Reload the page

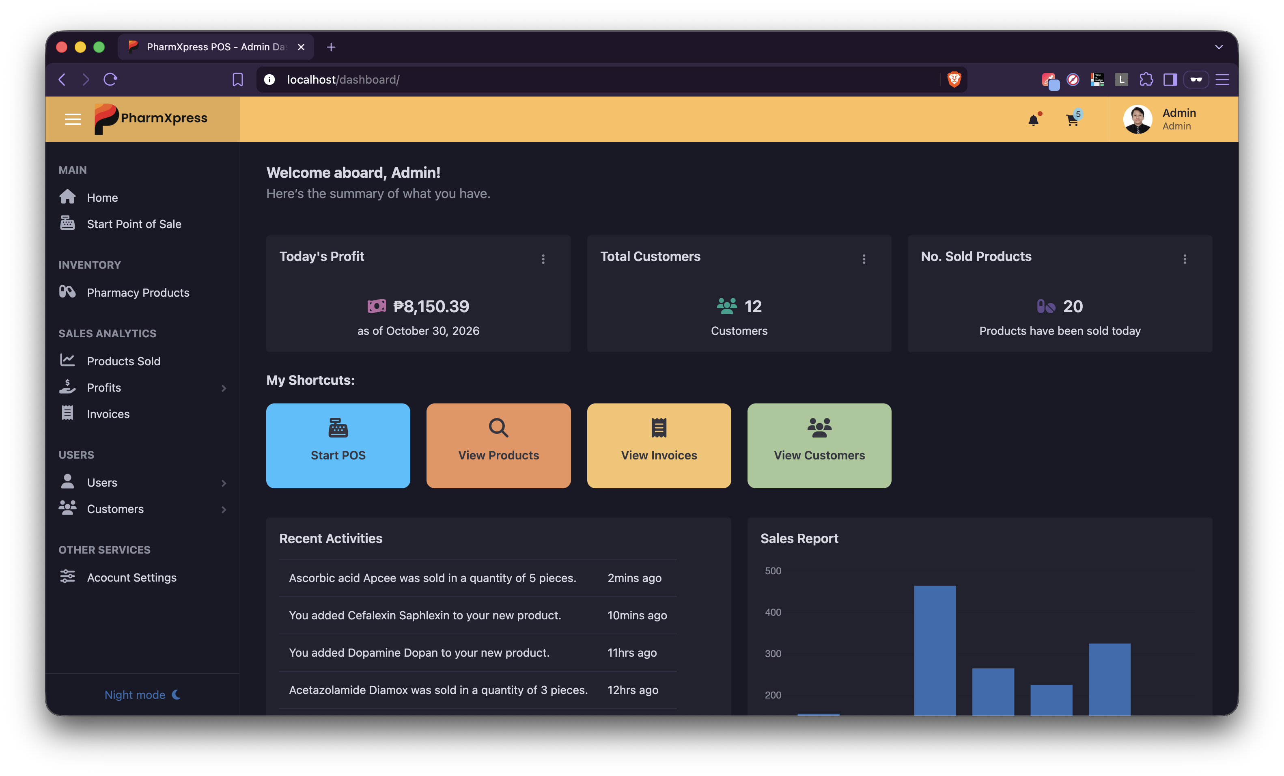click(x=110, y=79)
